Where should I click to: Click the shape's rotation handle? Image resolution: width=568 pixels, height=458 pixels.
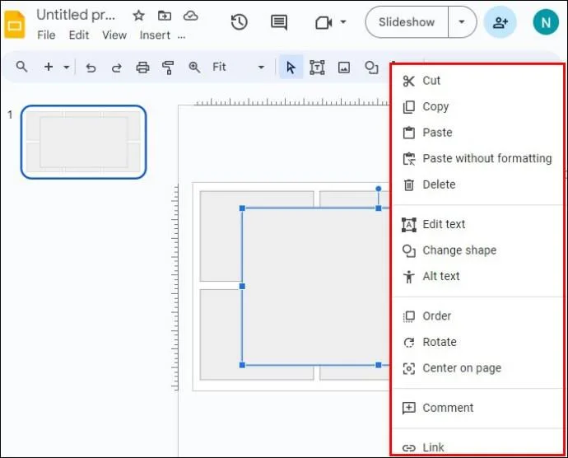(378, 189)
